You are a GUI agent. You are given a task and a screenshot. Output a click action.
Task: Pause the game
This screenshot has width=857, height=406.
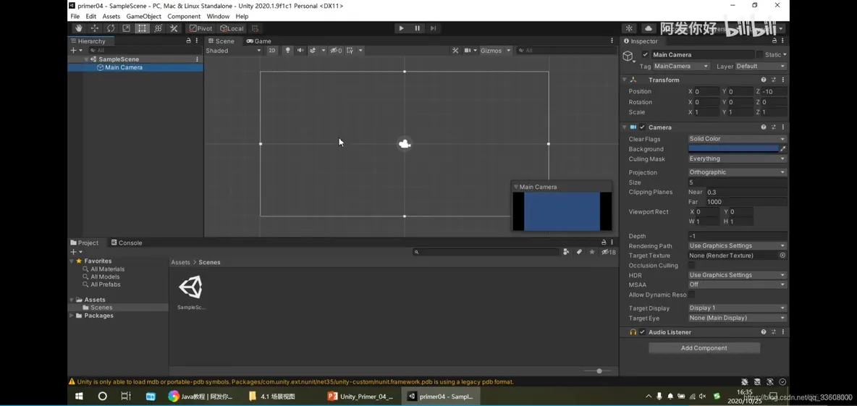coord(417,28)
